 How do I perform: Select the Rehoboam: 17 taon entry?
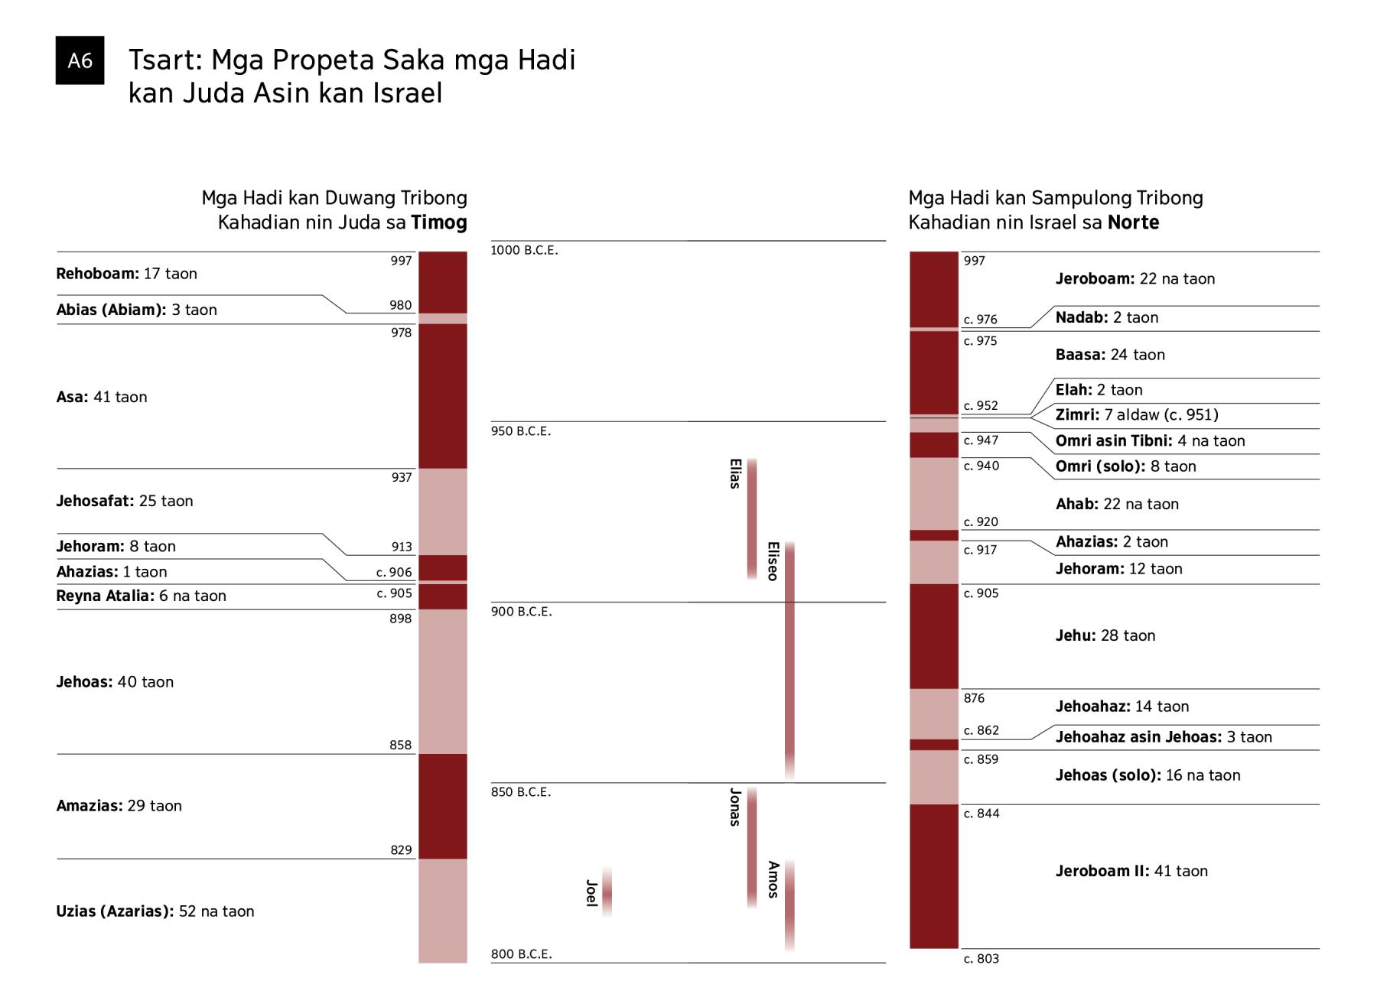tap(127, 274)
